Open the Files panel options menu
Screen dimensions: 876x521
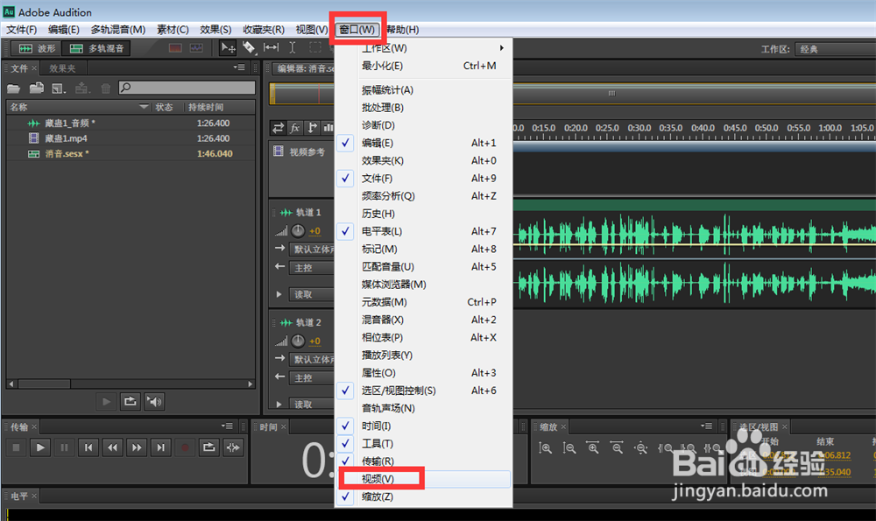click(x=239, y=67)
